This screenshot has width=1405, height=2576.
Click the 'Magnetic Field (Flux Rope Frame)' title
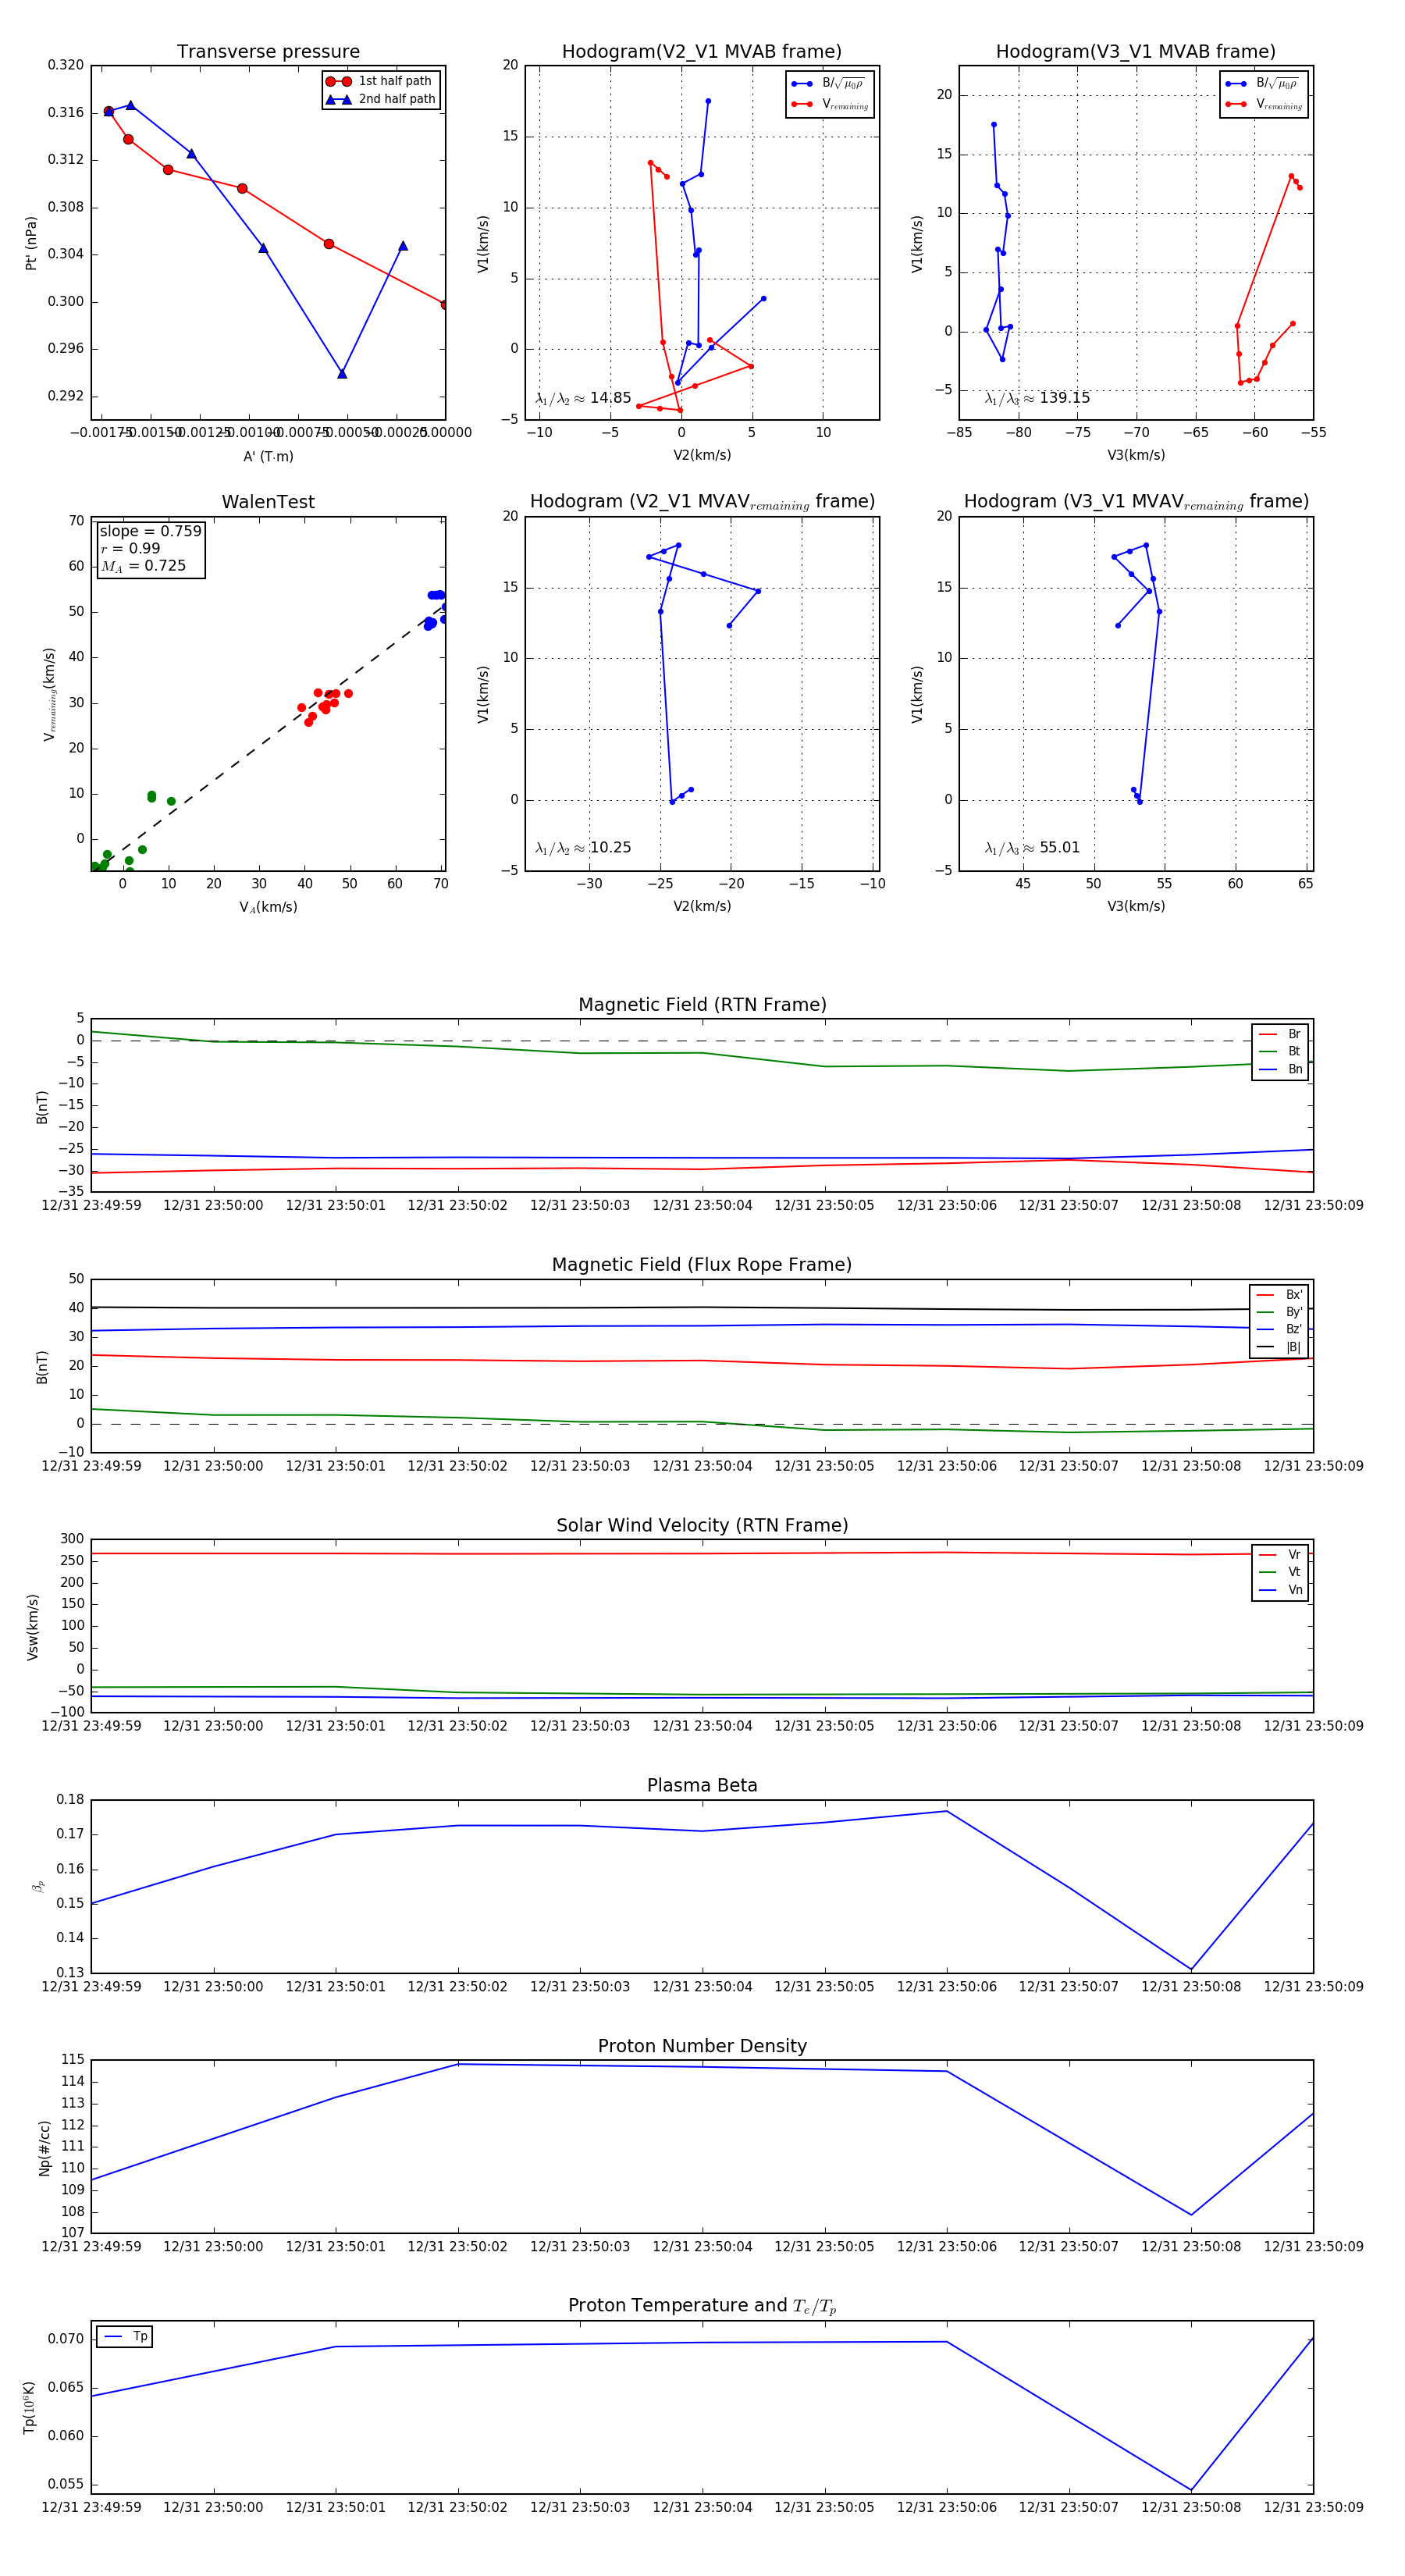tap(702, 1265)
